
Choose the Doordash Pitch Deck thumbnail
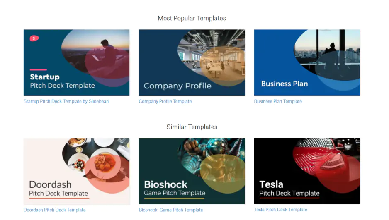click(76, 171)
